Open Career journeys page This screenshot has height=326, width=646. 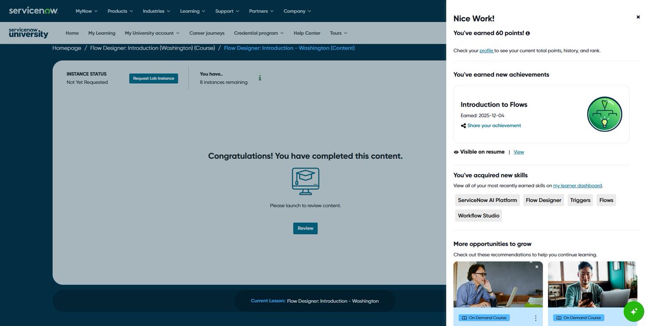point(207,33)
